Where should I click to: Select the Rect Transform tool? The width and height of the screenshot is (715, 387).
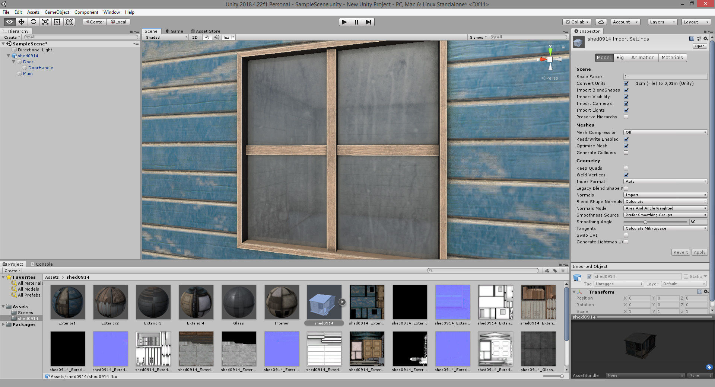pyautogui.click(x=57, y=22)
